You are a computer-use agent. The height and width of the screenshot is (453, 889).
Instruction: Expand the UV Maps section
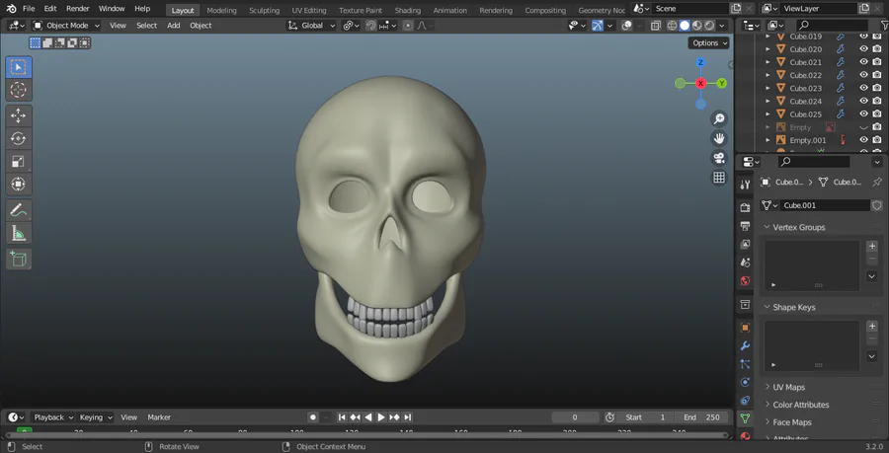click(788, 387)
